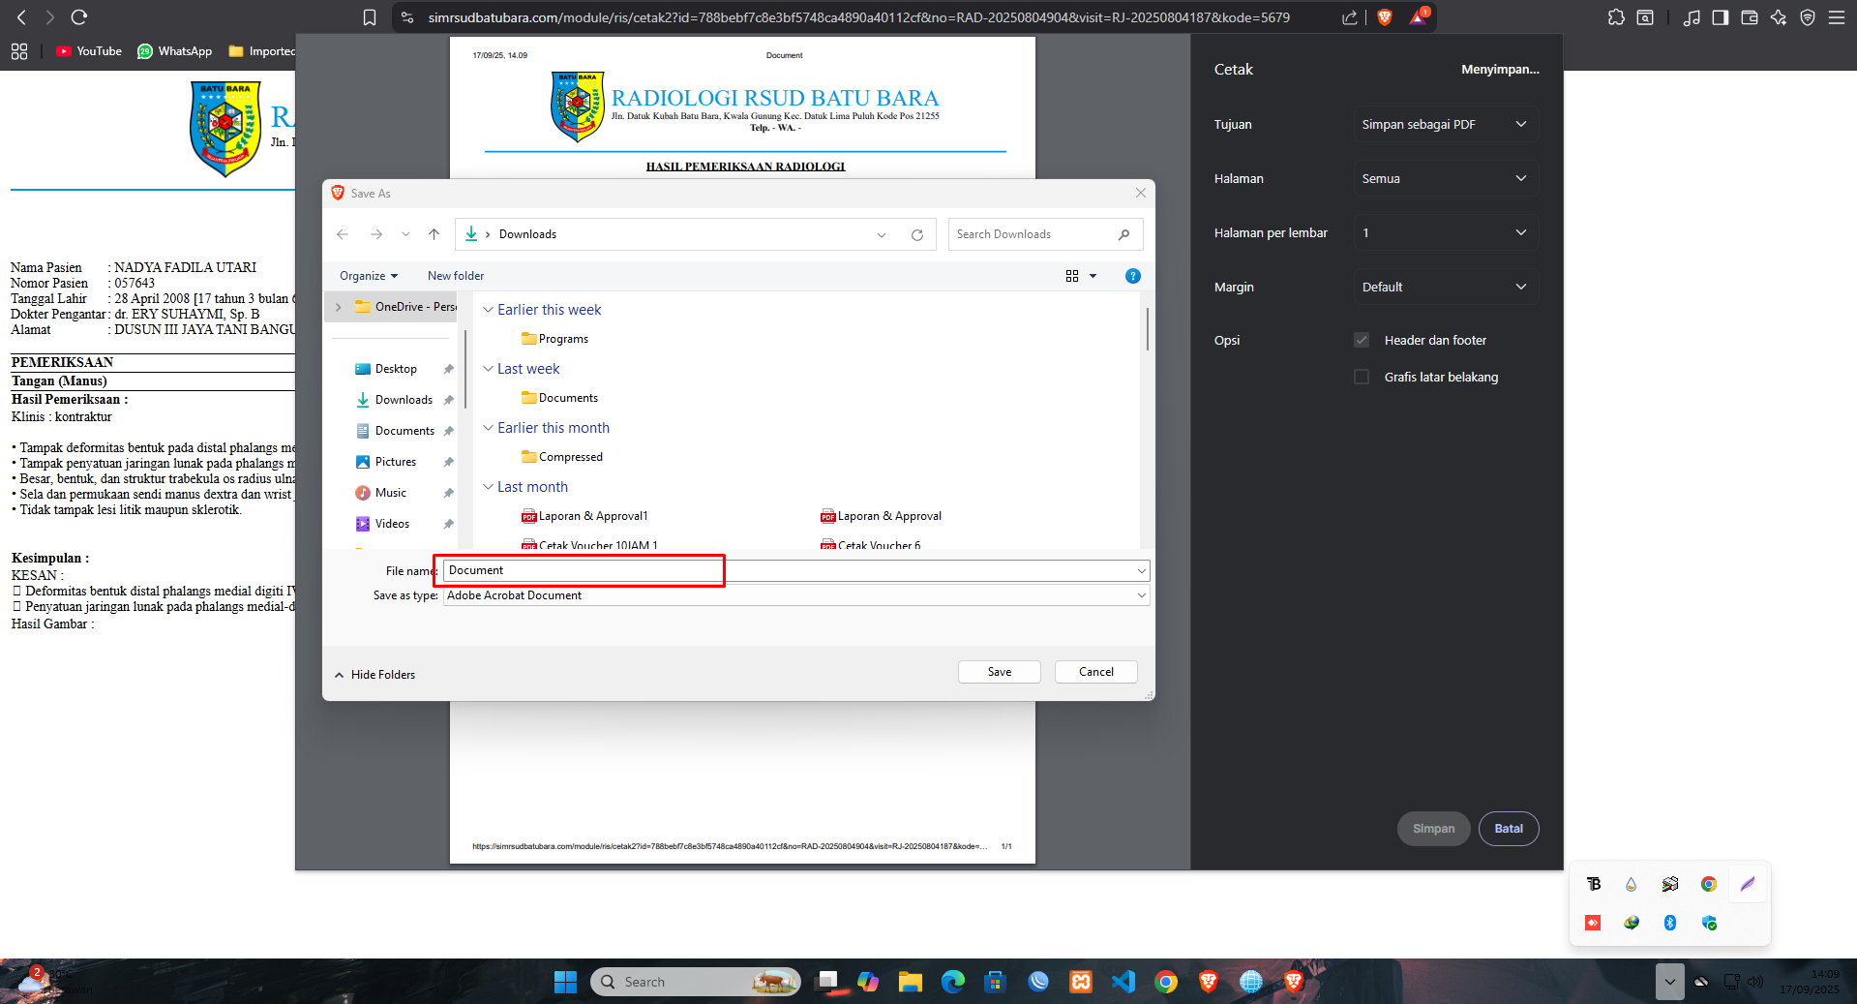Viewport: 1857px width, 1004px height.
Task: Open File Explorer from taskbar
Action: tap(911, 982)
